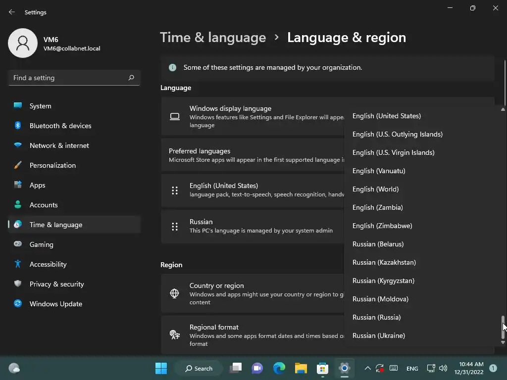Open Privacy & security settings

coord(74,284)
